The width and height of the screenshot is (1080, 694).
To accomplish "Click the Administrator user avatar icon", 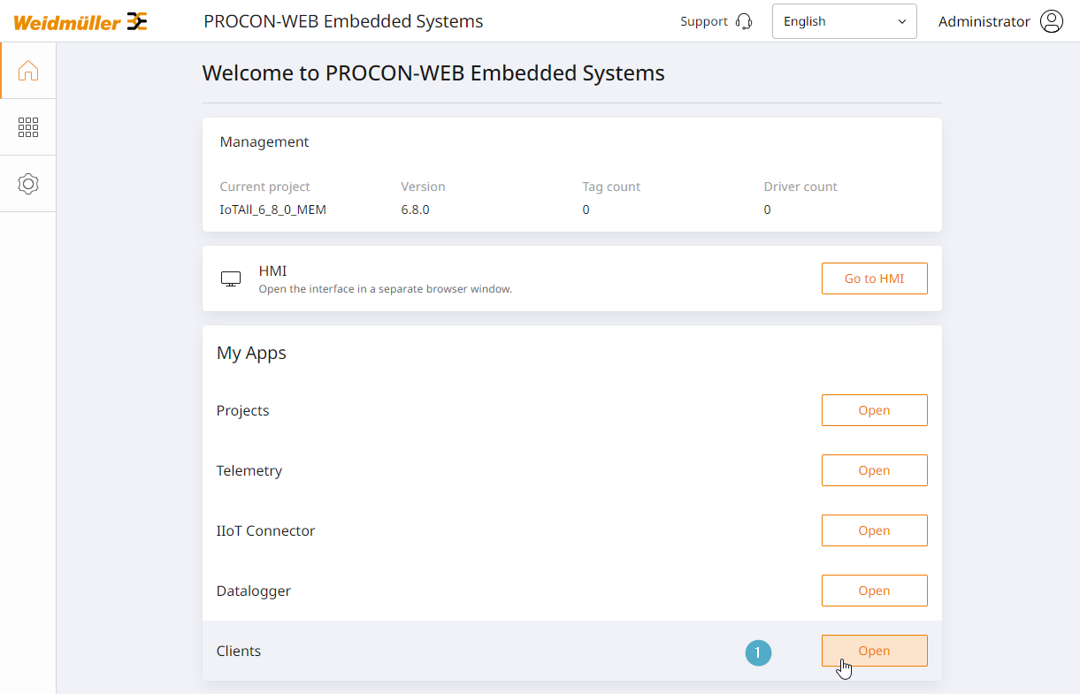I will (1052, 21).
